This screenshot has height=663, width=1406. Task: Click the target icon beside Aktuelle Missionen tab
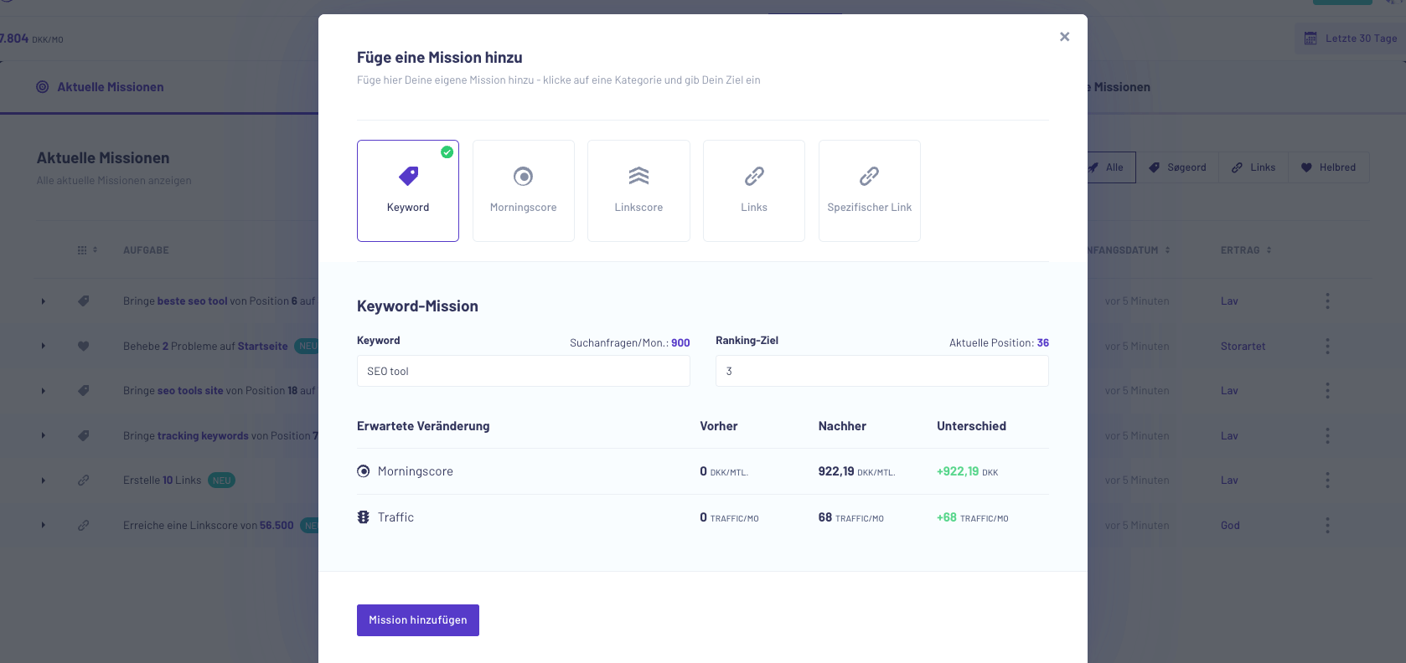click(42, 87)
